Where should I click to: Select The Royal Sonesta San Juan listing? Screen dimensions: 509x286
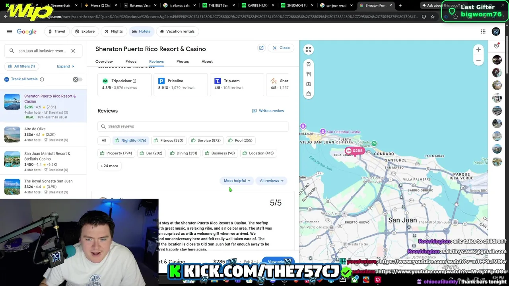pos(43,187)
